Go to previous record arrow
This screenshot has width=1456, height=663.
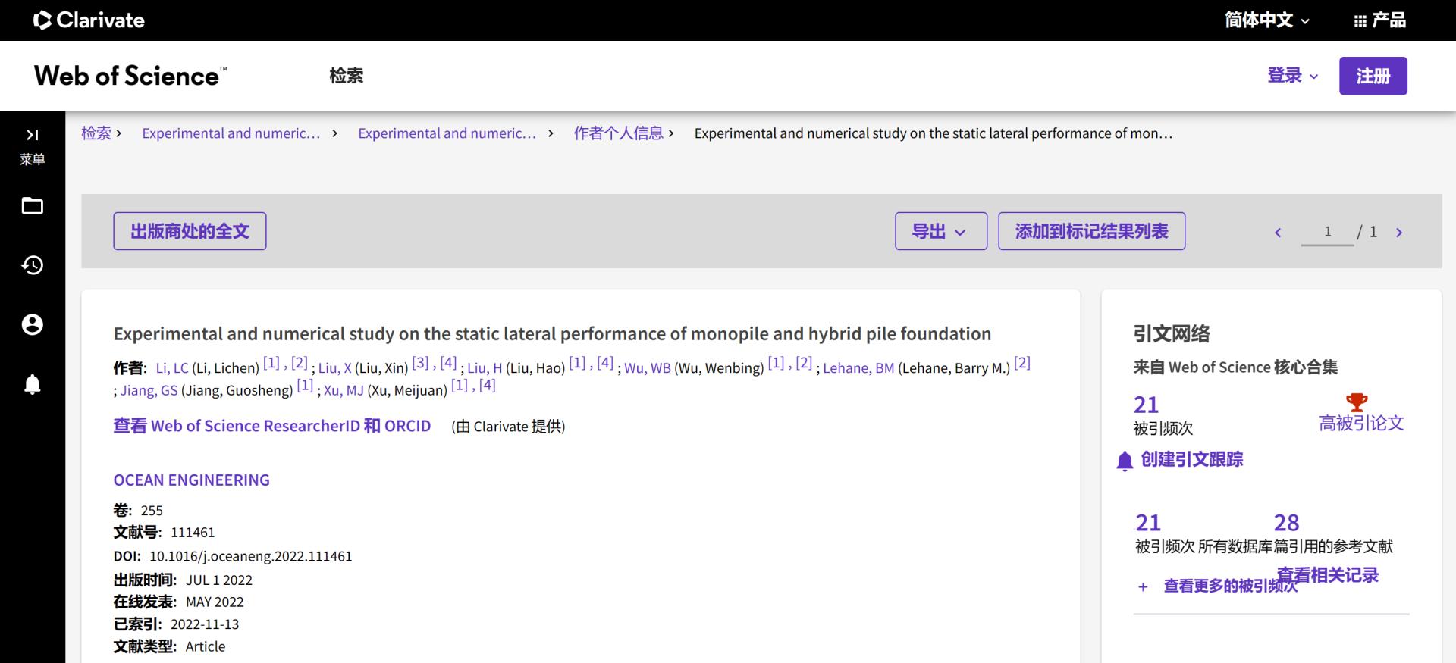1278,233
